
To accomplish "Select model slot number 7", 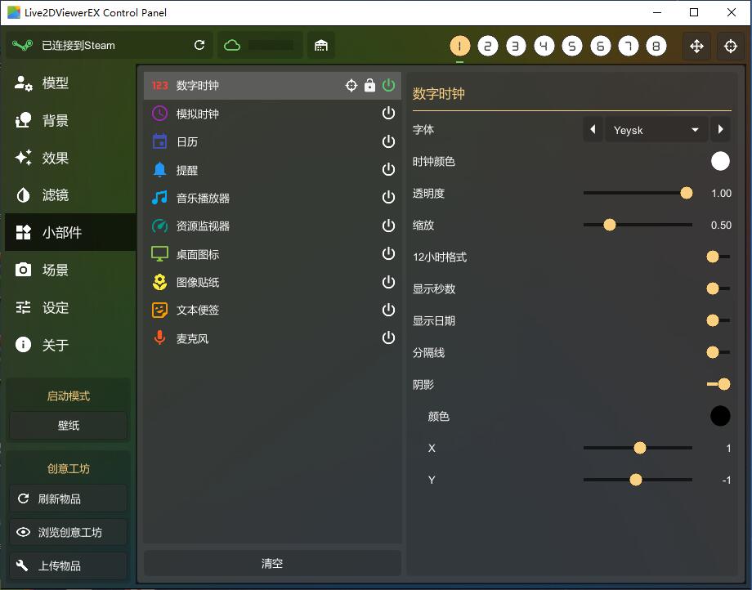I will tap(629, 46).
